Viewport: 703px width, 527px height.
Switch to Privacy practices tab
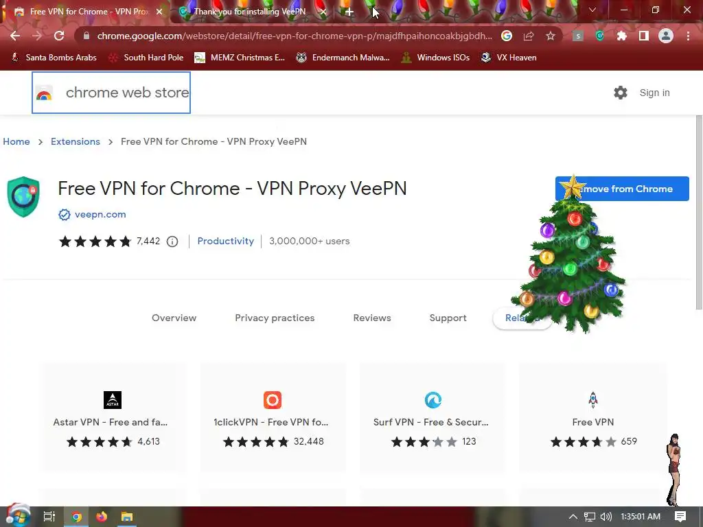pos(275,318)
